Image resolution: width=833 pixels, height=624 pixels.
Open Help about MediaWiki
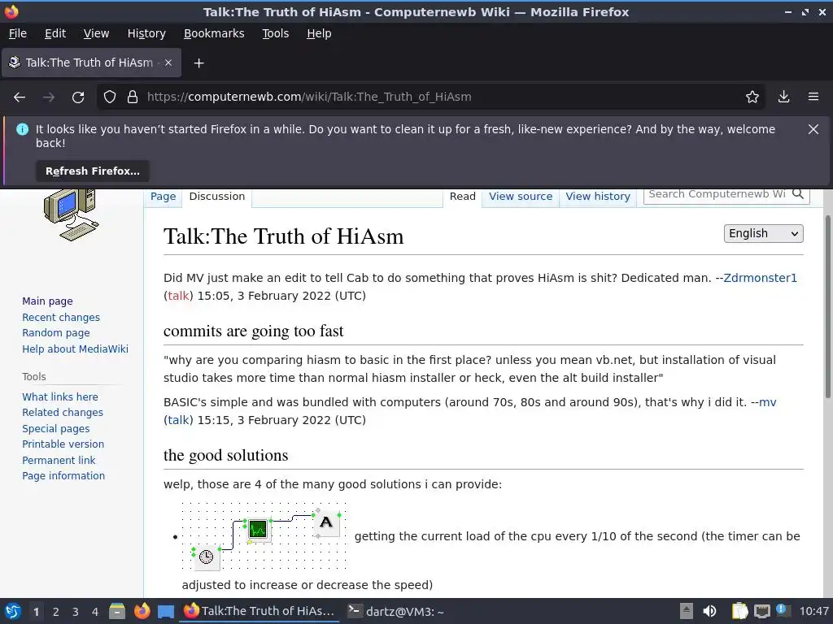(76, 349)
